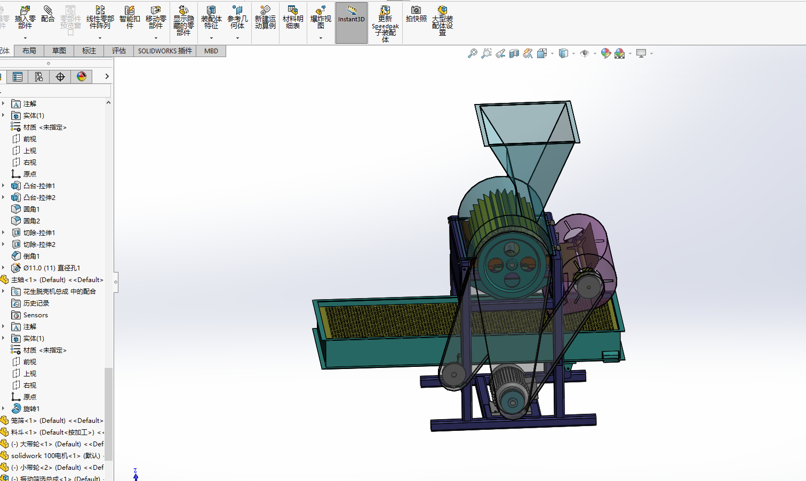
Task: Expand the 凸台-拉伸2 feature
Action: coord(3,197)
